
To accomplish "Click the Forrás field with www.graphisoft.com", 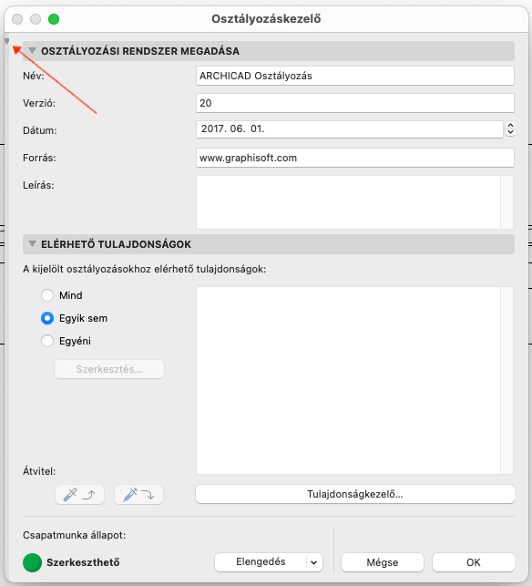I will click(x=355, y=158).
